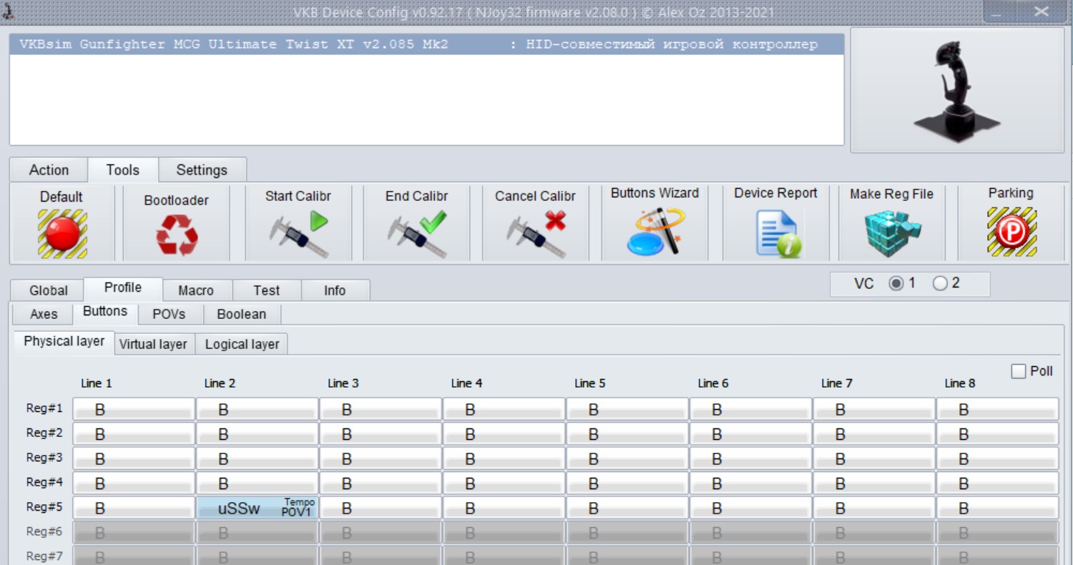Click Reg#5 Line 3 button cell
Viewport: 1073px width, 565px height.
coord(381,508)
